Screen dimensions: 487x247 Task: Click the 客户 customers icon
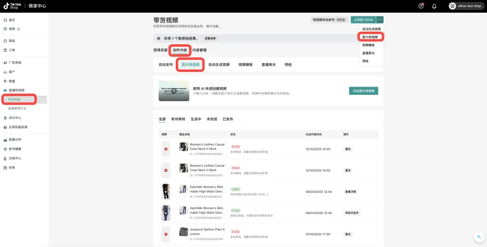tap(5, 72)
